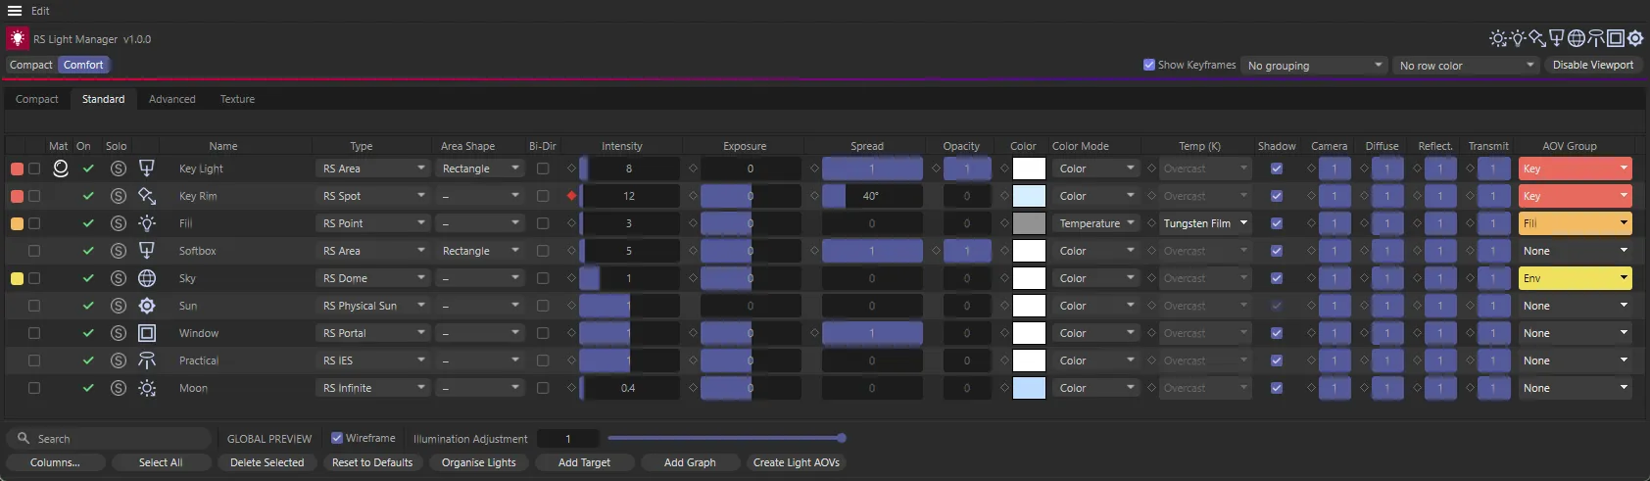Open Moon AOV group None dropdown

click(1576, 388)
